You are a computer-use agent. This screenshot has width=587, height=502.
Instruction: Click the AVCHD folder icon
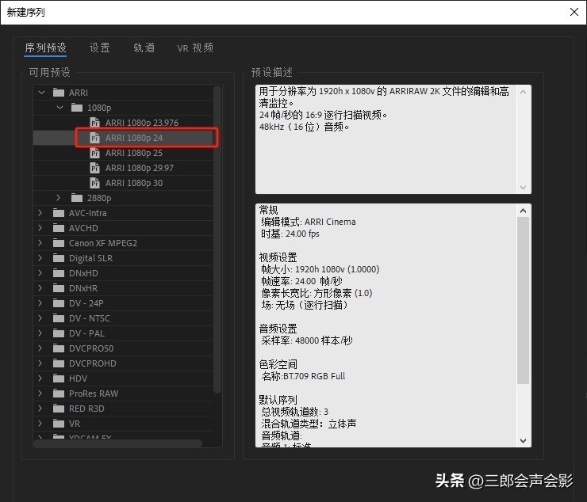pos(59,227)
